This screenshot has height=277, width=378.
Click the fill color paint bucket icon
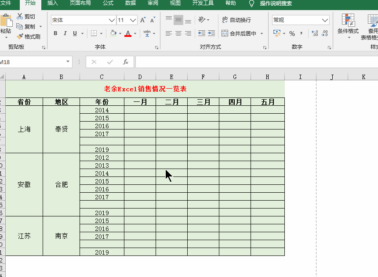[113, 33]
